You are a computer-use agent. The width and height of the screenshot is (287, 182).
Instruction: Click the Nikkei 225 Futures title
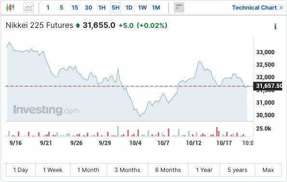click(x=40, y=25)
